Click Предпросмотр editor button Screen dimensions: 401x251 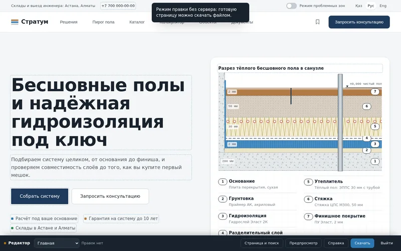(303, 243)
